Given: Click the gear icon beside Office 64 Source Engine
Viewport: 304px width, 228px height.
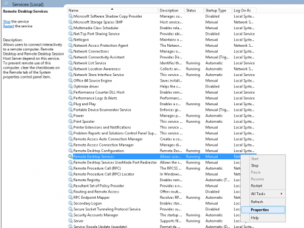Looking at the screenshot, I should [x=71, y=80].
